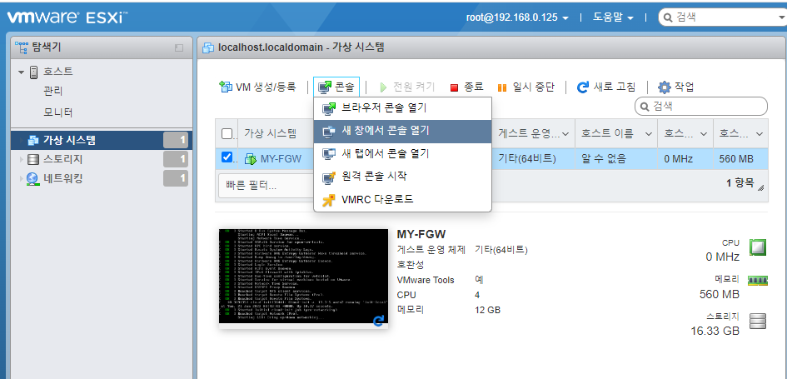Click 일시 중단 suspend button

[526, 87]
